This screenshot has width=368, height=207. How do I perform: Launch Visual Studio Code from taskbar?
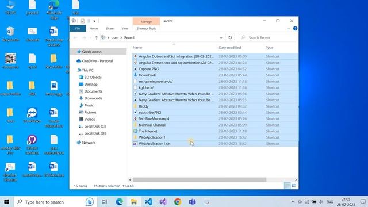tap(148, 202)
